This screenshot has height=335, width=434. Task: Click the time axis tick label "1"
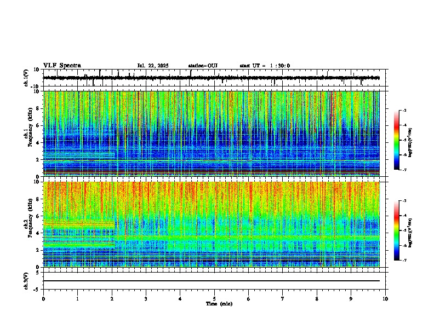[x=77, y=299]
